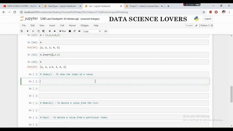Click the active empty cell with the cursor
Viewport: 233px width, 131px height.
coord(124,82)
